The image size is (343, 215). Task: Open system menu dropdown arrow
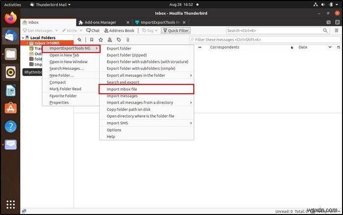pos(337,4)
